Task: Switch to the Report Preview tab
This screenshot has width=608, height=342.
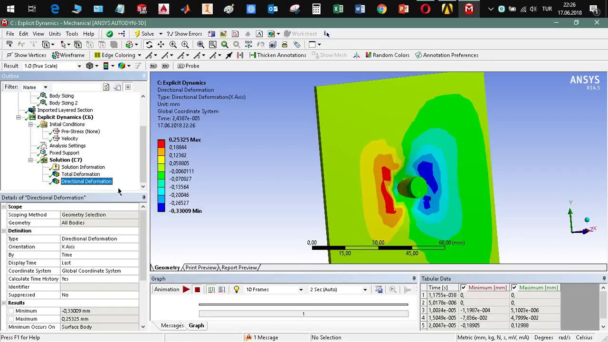Action: [x=239, y=268]
